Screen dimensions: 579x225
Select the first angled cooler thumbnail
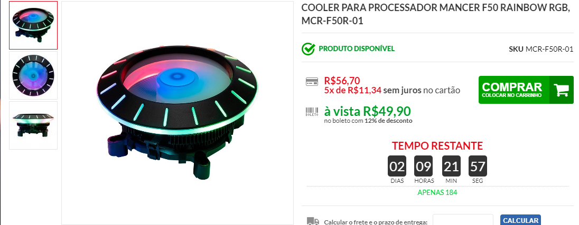pos(33,25)
